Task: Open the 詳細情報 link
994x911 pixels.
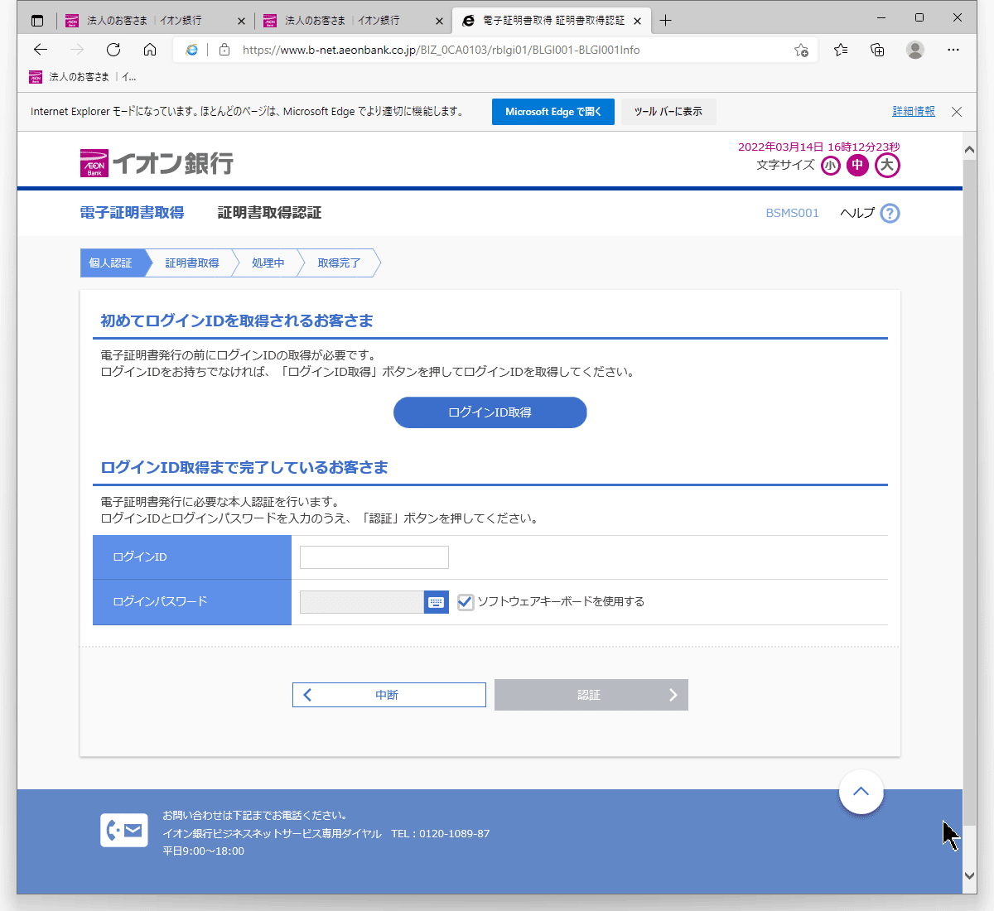Action: click(x=914, y=110)
